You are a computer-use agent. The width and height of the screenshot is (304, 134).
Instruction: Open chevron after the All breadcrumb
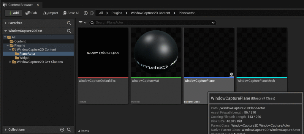(x=107, y=13)
